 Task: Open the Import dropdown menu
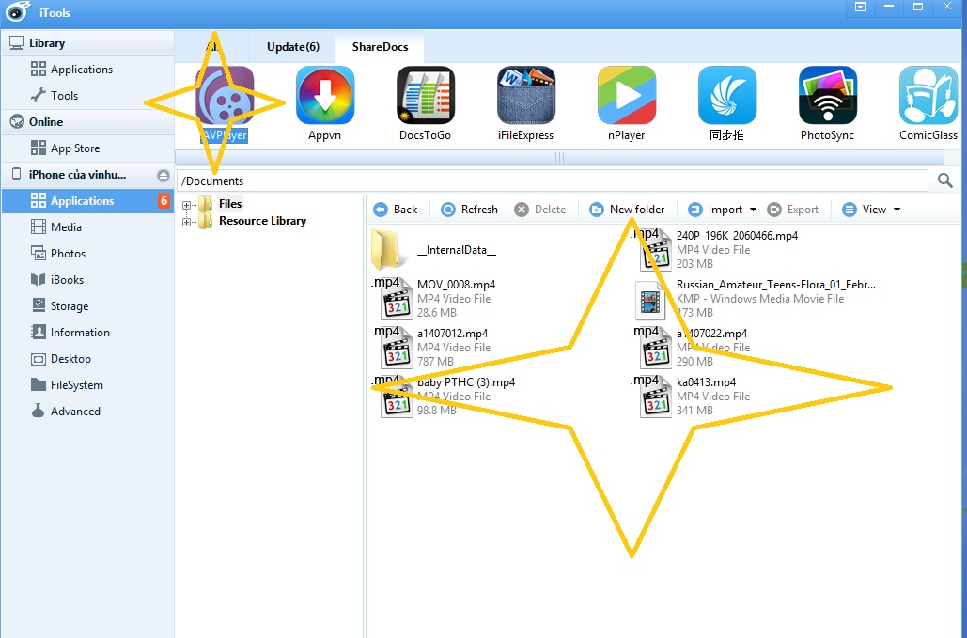(723, 209)
